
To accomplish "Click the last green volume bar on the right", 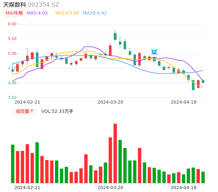I will coord(203,177).
